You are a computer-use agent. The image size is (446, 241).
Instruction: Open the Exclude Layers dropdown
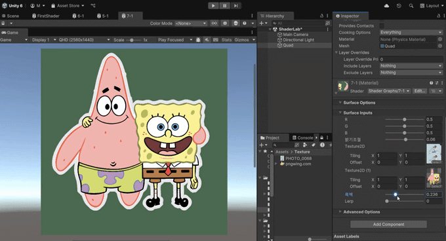click(x=411, y=73)
